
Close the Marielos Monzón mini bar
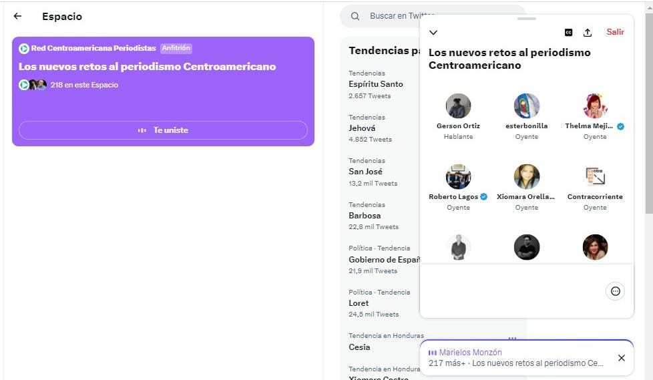[622, 358]
